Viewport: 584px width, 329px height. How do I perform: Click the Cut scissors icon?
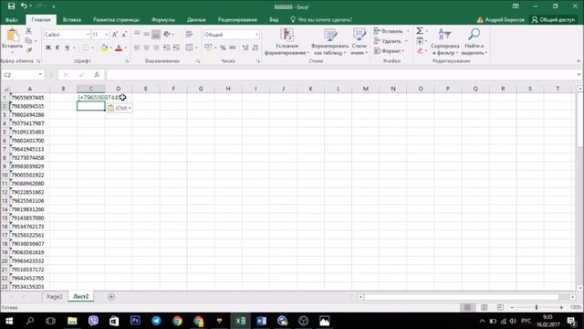point(28,31)
